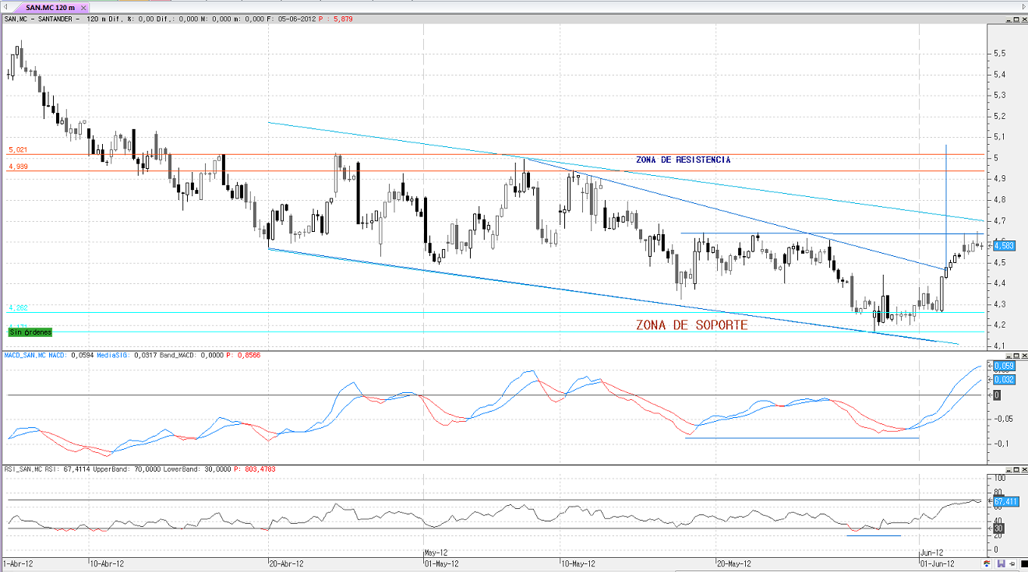1028x572 pixels.
Task: Click the current price tag 4,583
Action: 1004,245
